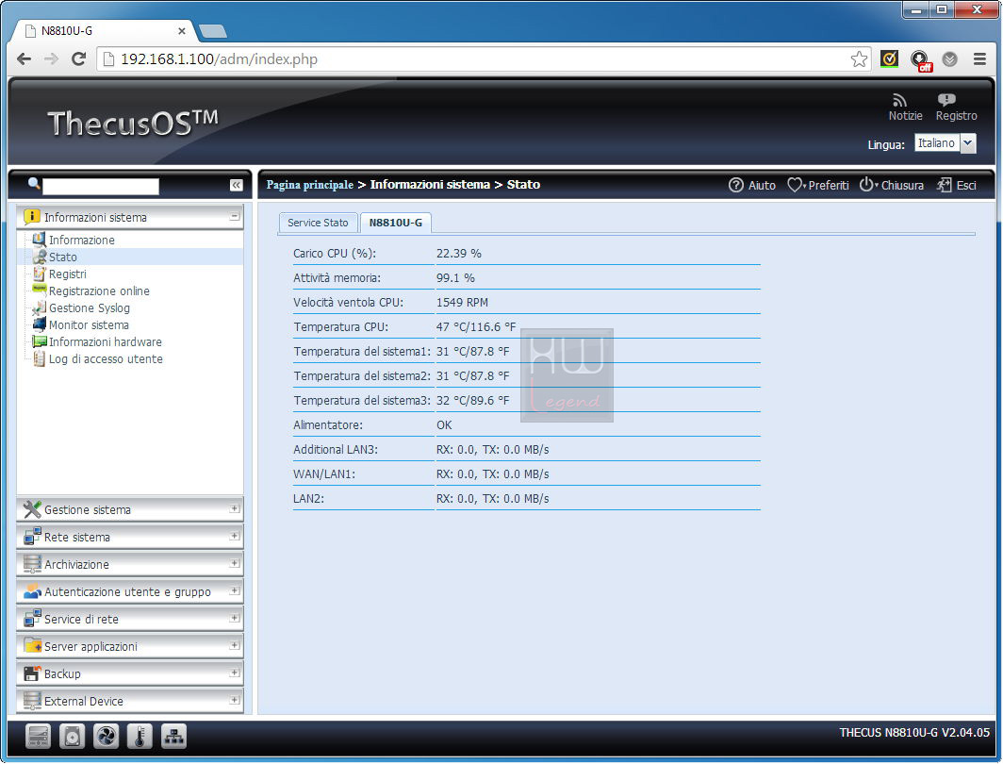Click the RAID status icon in footer

point(39,737)
